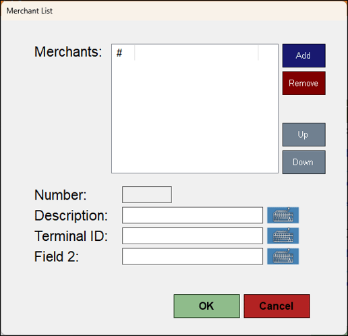348x336 pixels.
Task: Move merchant Down in the list
Action: [303, 162]
